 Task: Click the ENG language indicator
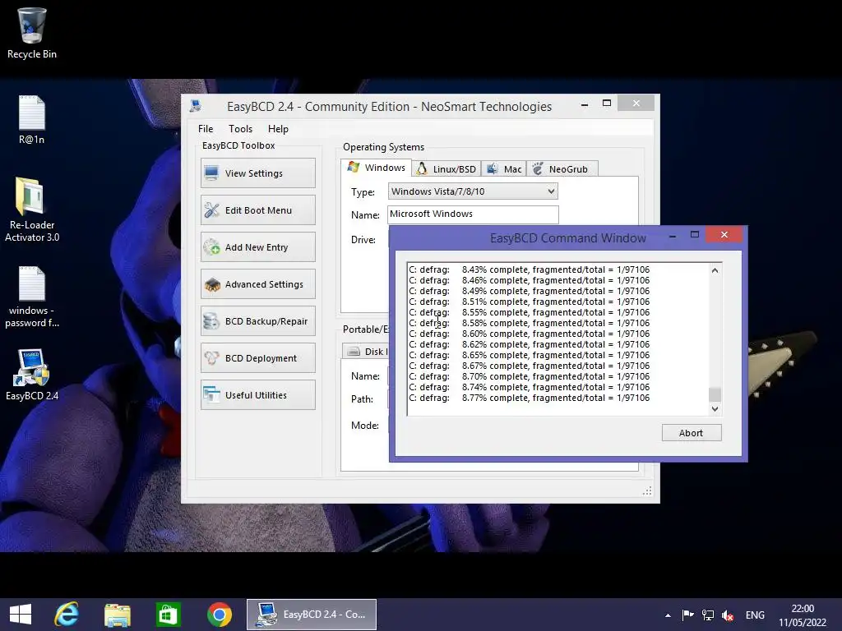coord(755,615)
